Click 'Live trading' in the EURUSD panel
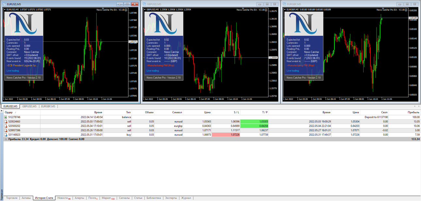421x201 pixels. tap(13, 70)
